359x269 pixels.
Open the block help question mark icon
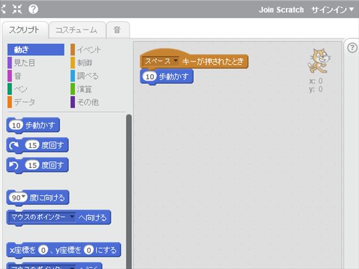(x=33, y=9)
